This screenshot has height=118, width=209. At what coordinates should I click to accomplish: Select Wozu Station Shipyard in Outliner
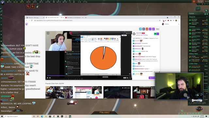198,23
